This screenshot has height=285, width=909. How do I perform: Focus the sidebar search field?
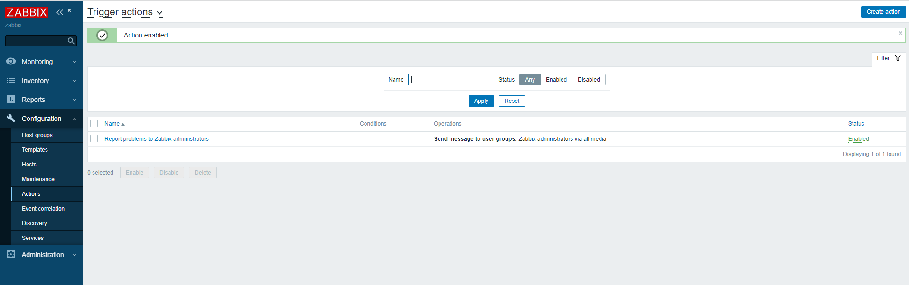[x=36, y=41]
